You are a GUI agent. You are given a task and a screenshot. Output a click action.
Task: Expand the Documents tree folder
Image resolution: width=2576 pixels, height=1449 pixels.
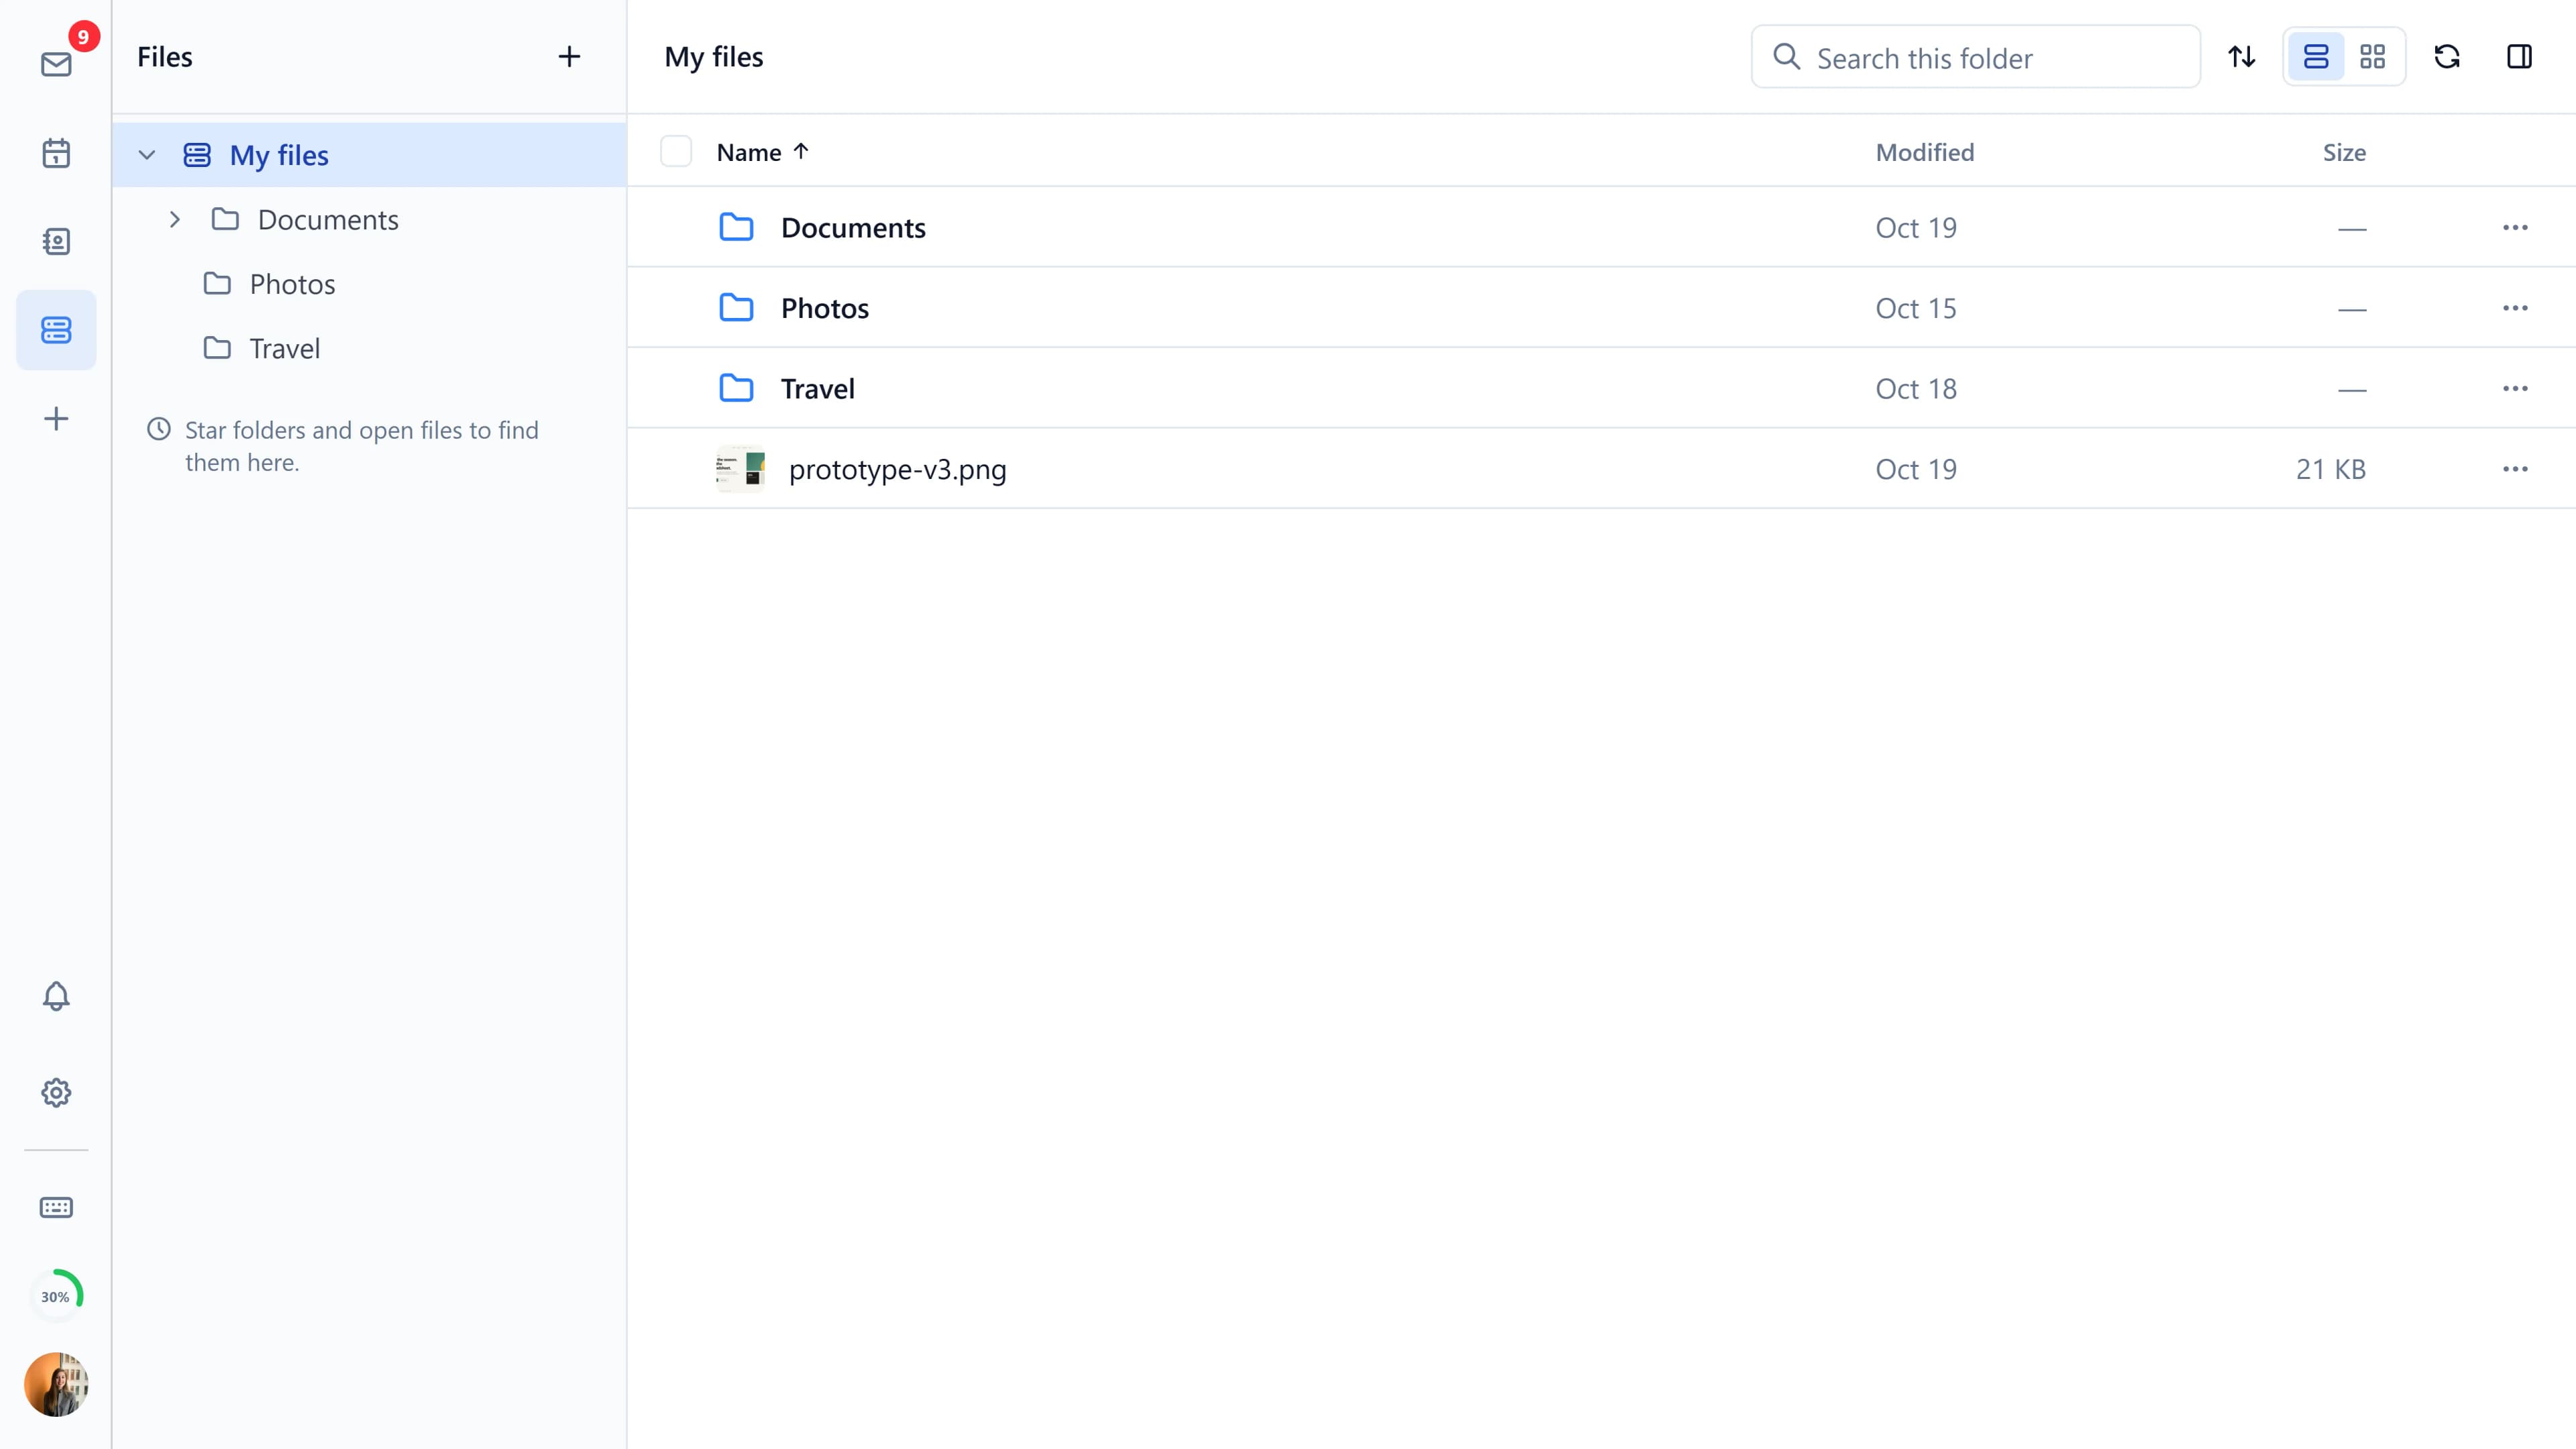click(175, 219)
